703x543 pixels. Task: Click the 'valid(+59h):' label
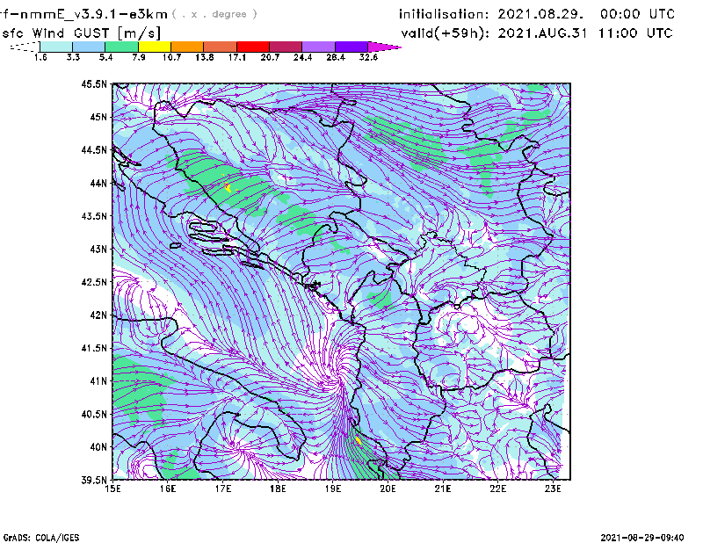coord(446,33)
